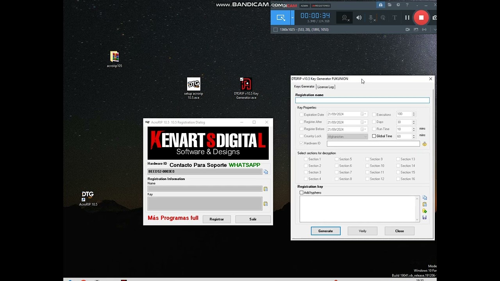Screen dimensions: 500x281
Task: Switch to the Keys Generator tab
Action: [304, 87]
